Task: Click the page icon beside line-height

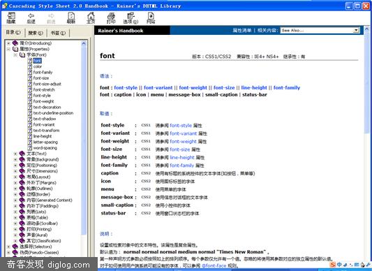Action: tap(30, 136)
